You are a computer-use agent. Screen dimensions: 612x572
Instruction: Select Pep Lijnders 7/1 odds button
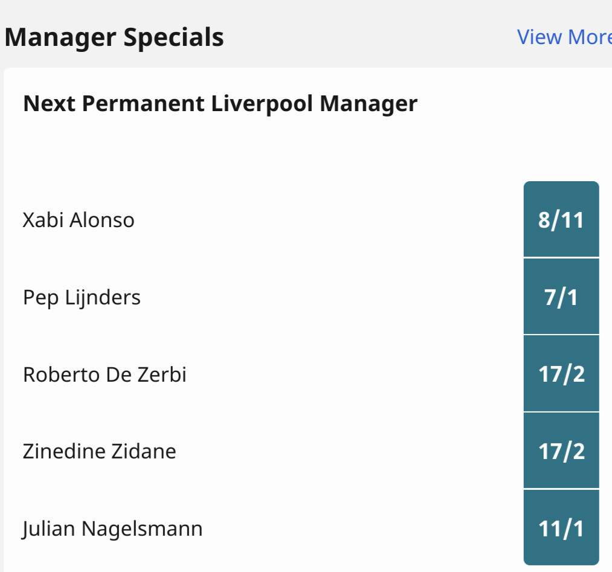[561, 297]
